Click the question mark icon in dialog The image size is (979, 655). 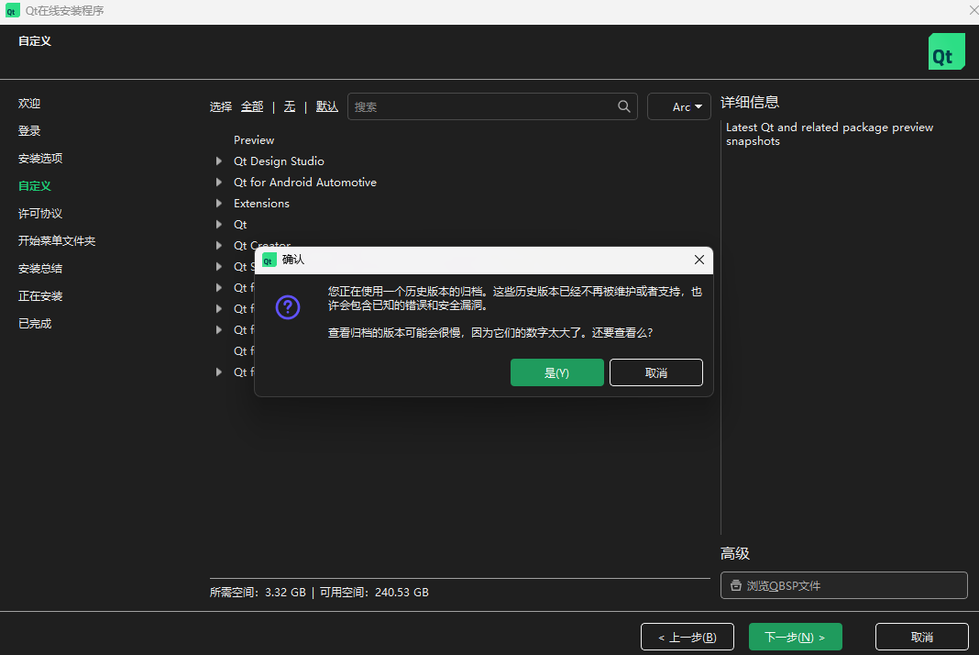[x=288, y=307]
